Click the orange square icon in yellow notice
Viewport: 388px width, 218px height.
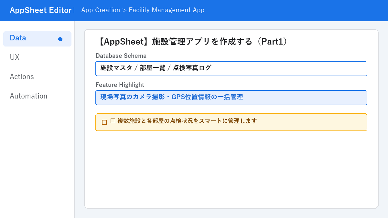click(x=104, y=122)
